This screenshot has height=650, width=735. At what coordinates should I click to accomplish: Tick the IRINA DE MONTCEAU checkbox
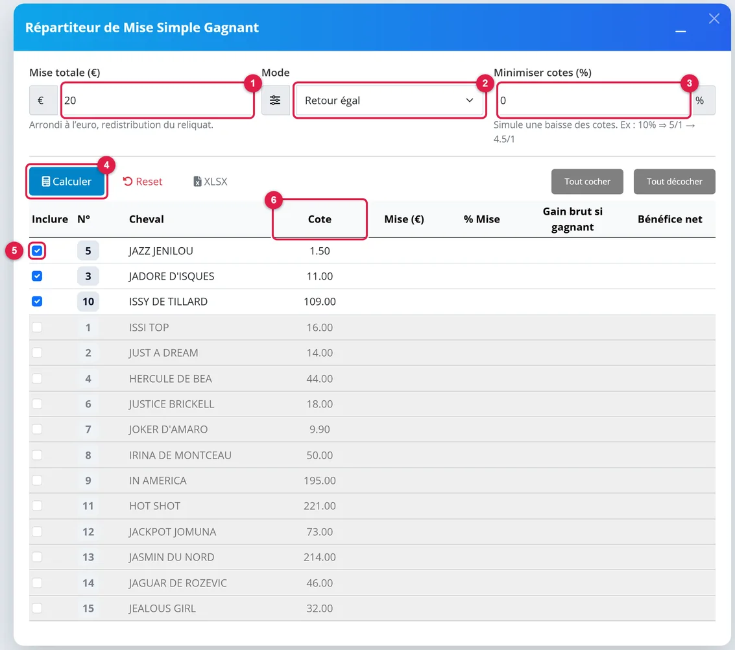(37, 455)
